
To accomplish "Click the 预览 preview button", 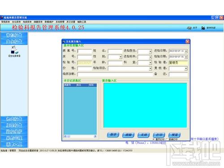I will [174, 135].
